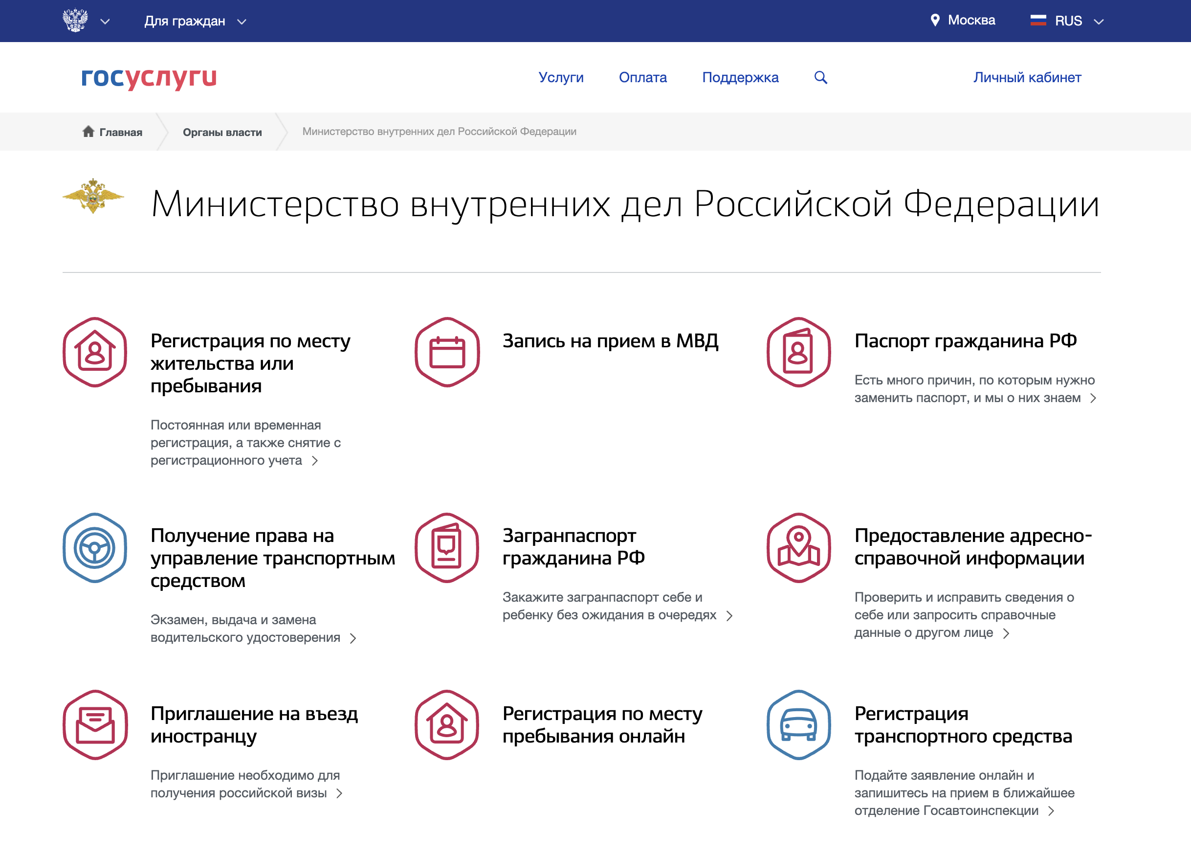The image size is (1191, 857).
Task: Click the foreign passport icon
Action: [x=447, y=548]
